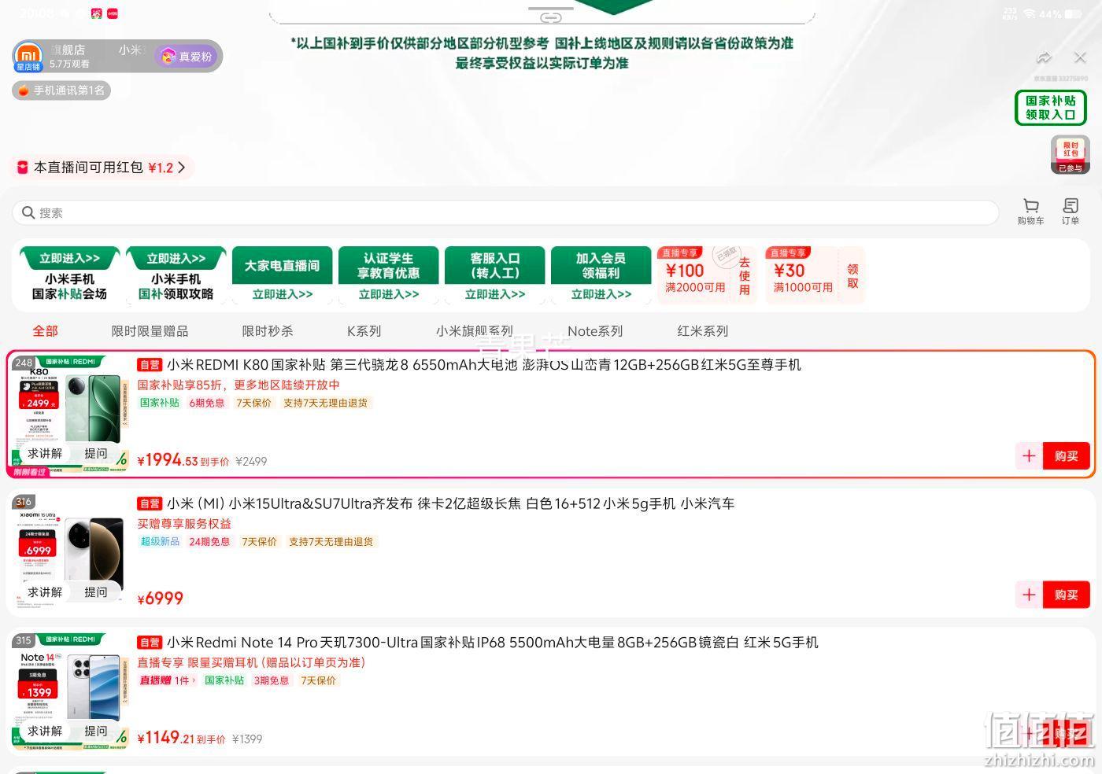Open Xiaomi 15 Ultra product thumbnail
Viewport: 1102px width, 774px height.
click(x=70, y=553)
